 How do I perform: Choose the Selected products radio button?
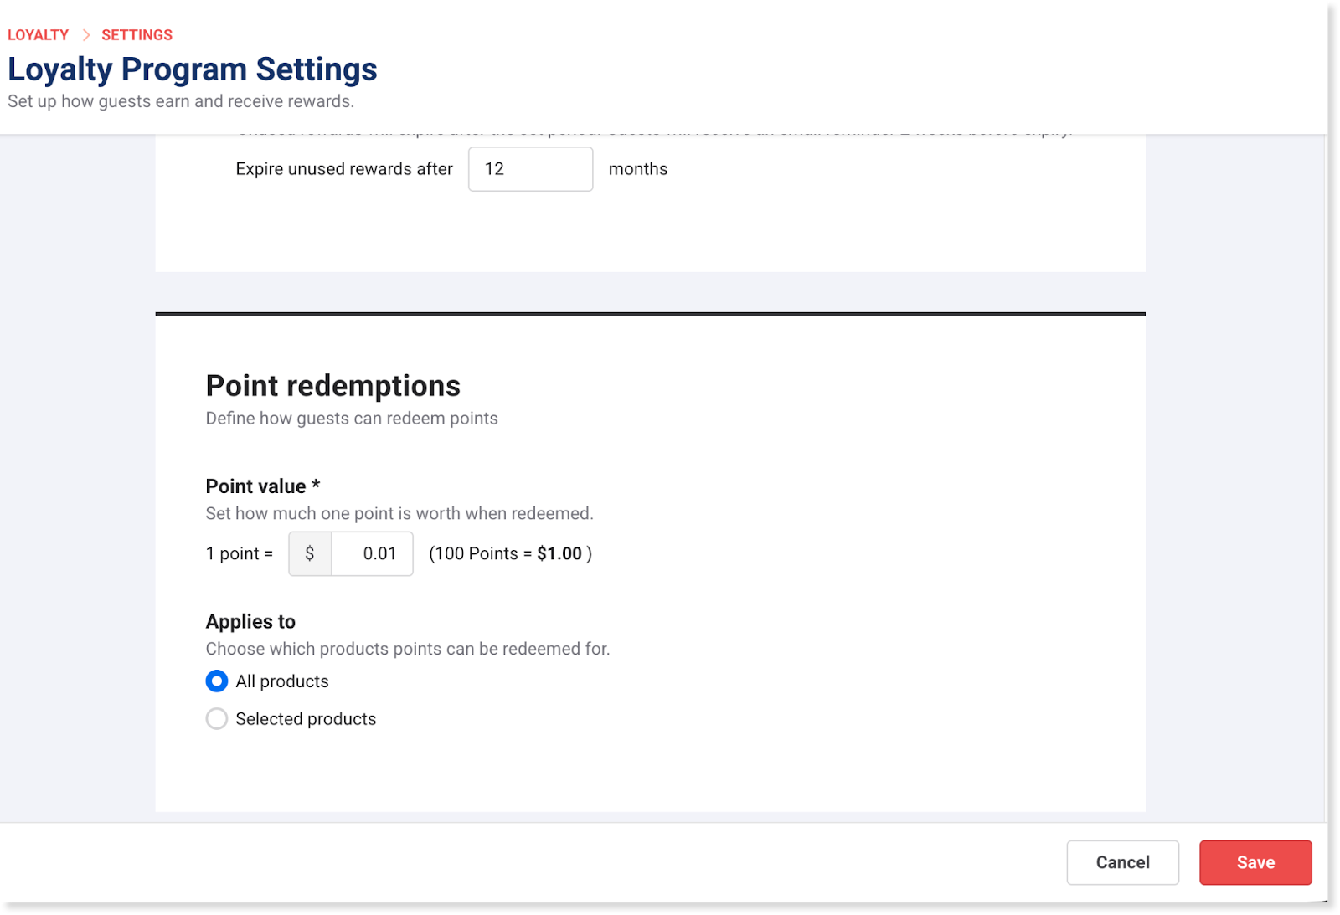click(x=217, y=719)
